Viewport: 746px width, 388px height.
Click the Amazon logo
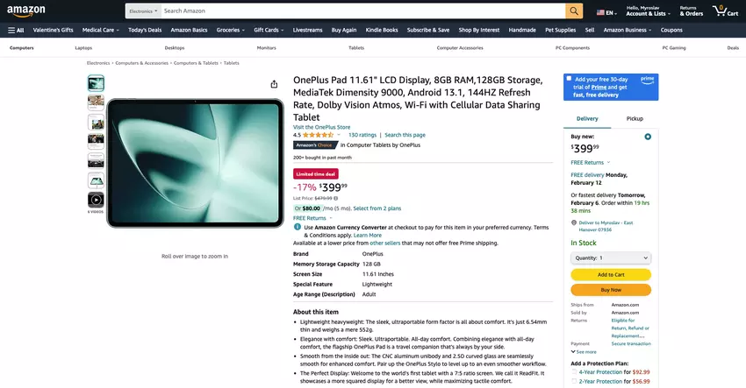point(26,11)
